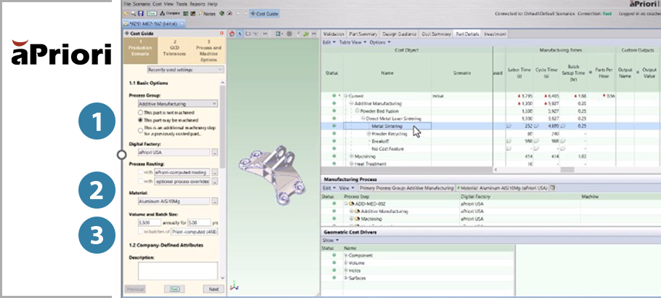Click the save disk toolbar icon

pyautogui.click(x=141, y=14)
